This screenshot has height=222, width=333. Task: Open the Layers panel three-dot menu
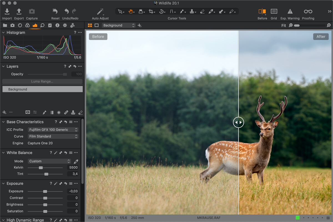click(80, 66)
